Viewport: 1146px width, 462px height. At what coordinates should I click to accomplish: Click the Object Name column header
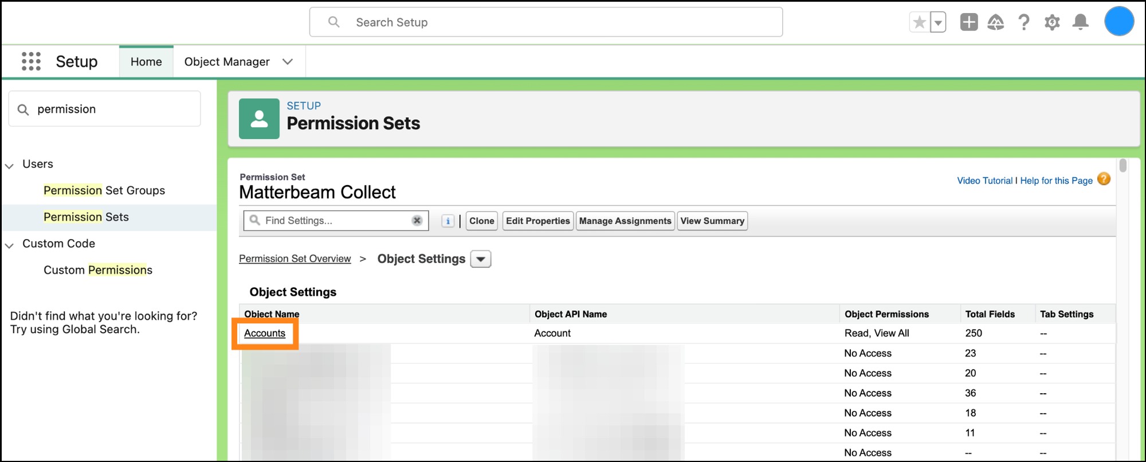click(272, 314)
